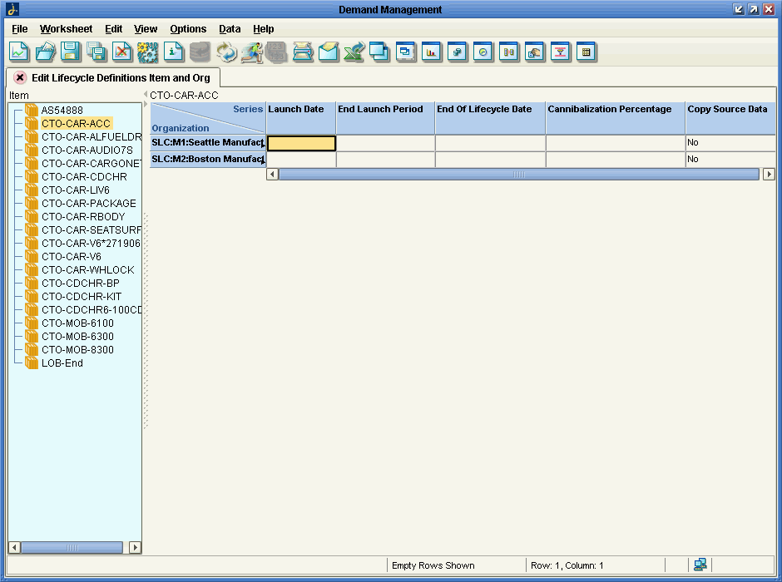
Task: Close the Edit Lifecycle Definitions tab
Action: point(20,77)
